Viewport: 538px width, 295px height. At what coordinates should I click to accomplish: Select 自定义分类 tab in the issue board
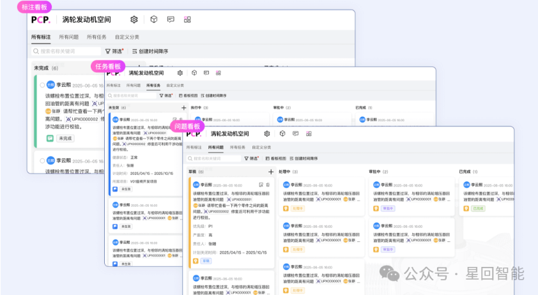[264, 147]
